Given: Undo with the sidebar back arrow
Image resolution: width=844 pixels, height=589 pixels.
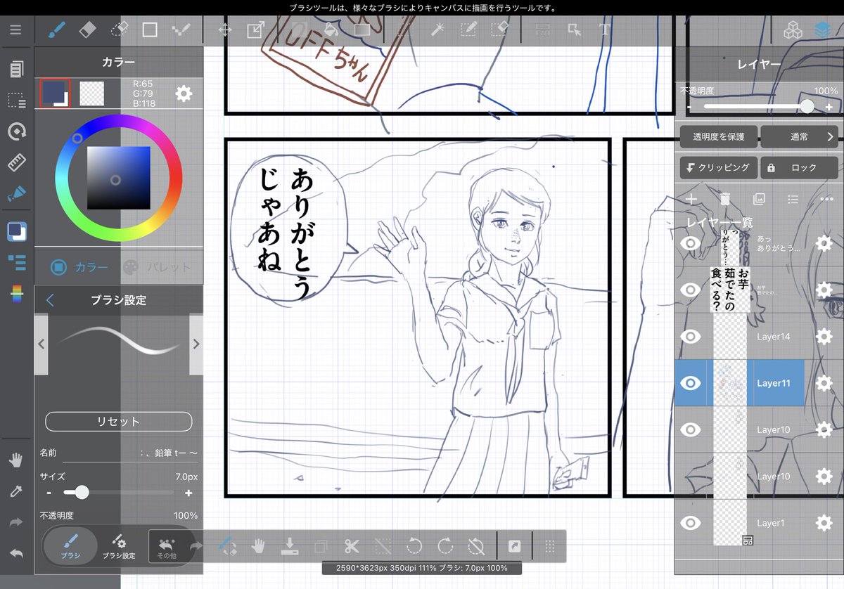Looking at the screenshot, I should [x=15, y=553].
